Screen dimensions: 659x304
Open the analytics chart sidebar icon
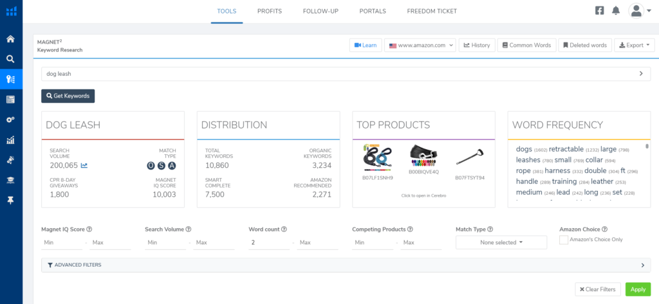point(11,140)
